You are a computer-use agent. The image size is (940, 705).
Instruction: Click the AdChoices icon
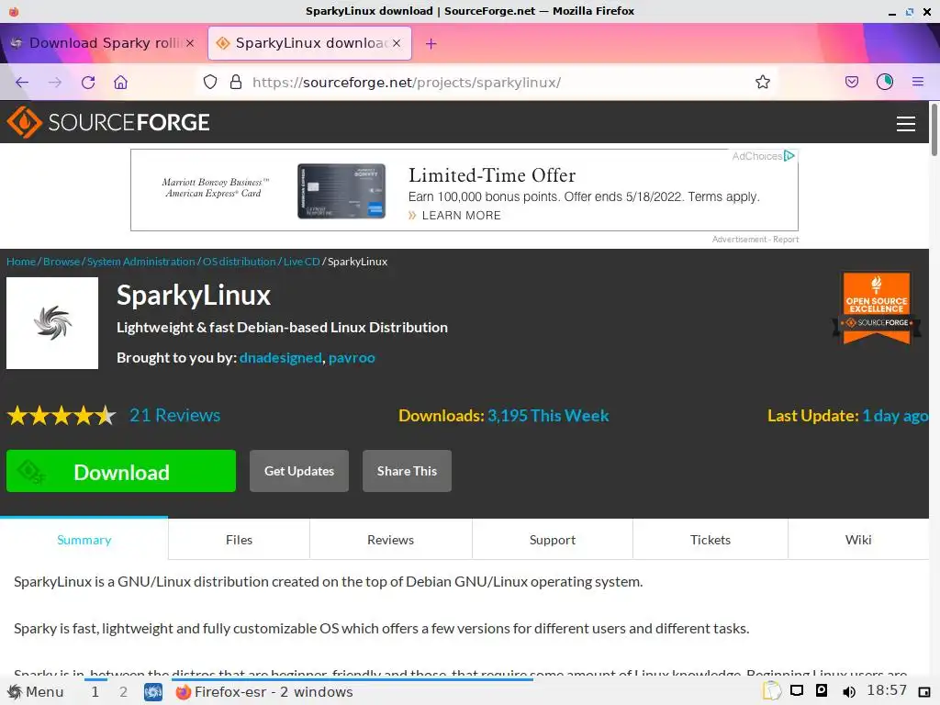coord(789,156)
